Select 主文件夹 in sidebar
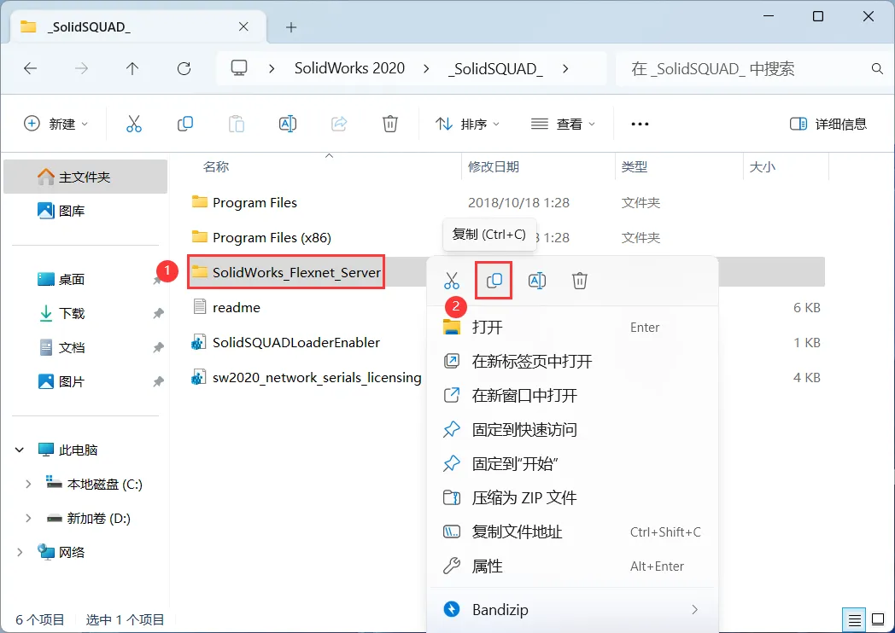This screenshot has width=895, height=633. (85, 177)
